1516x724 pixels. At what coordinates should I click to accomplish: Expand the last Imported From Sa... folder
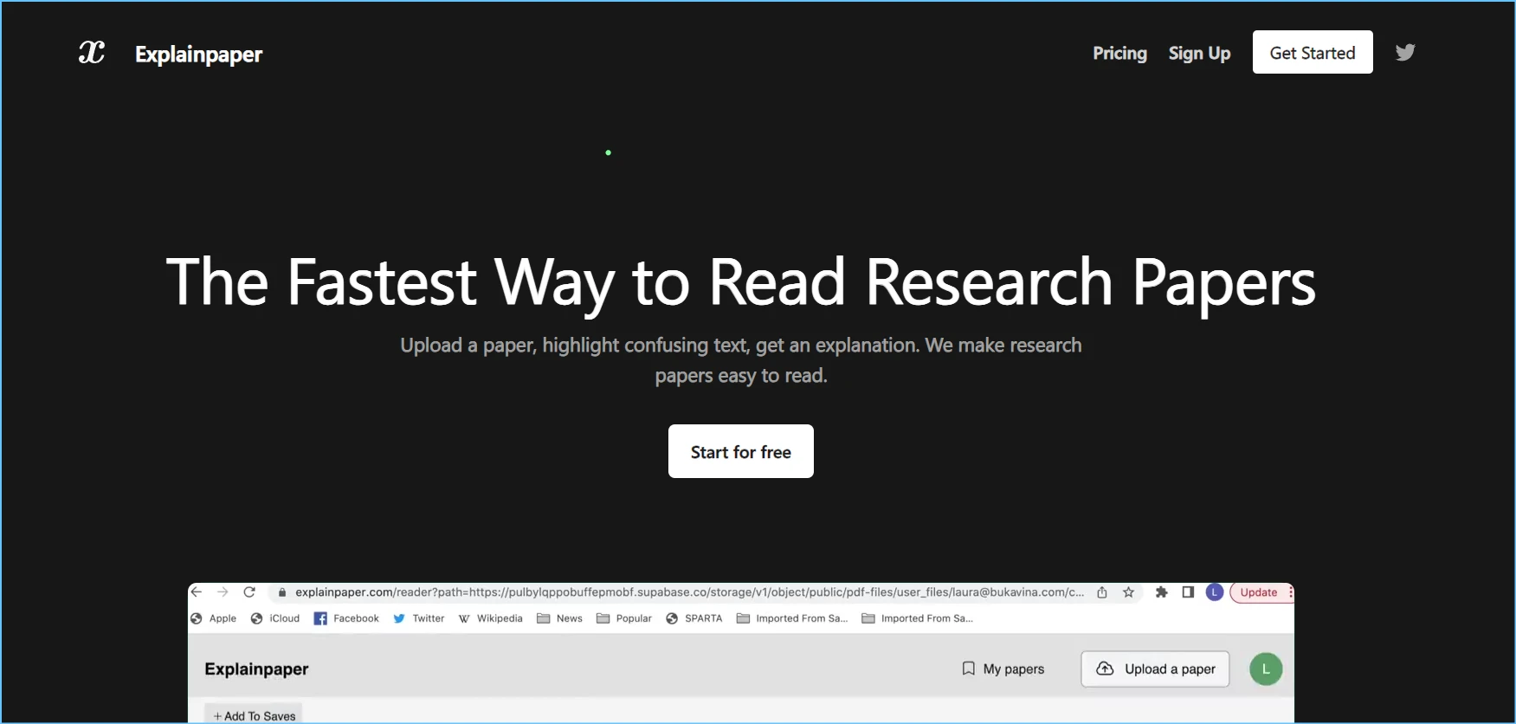[x=918, y=618]
